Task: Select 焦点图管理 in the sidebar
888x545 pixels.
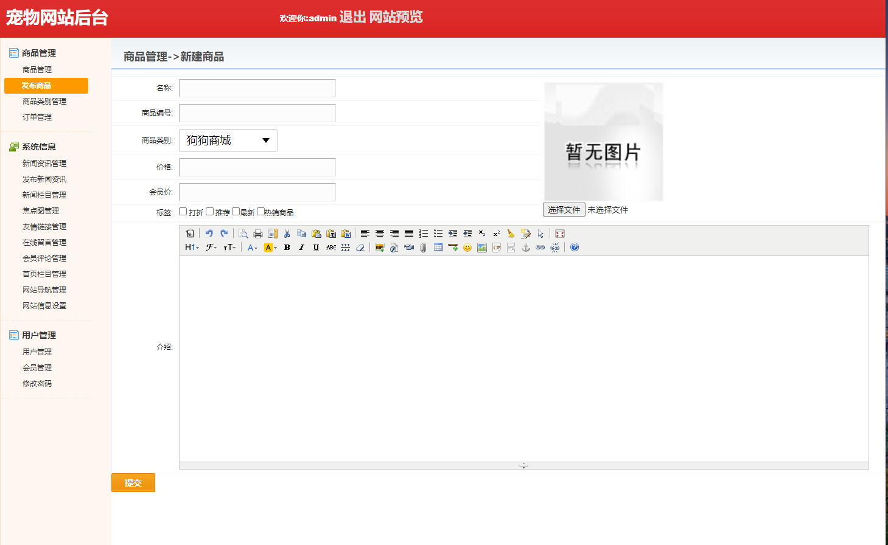Action: 40,210
